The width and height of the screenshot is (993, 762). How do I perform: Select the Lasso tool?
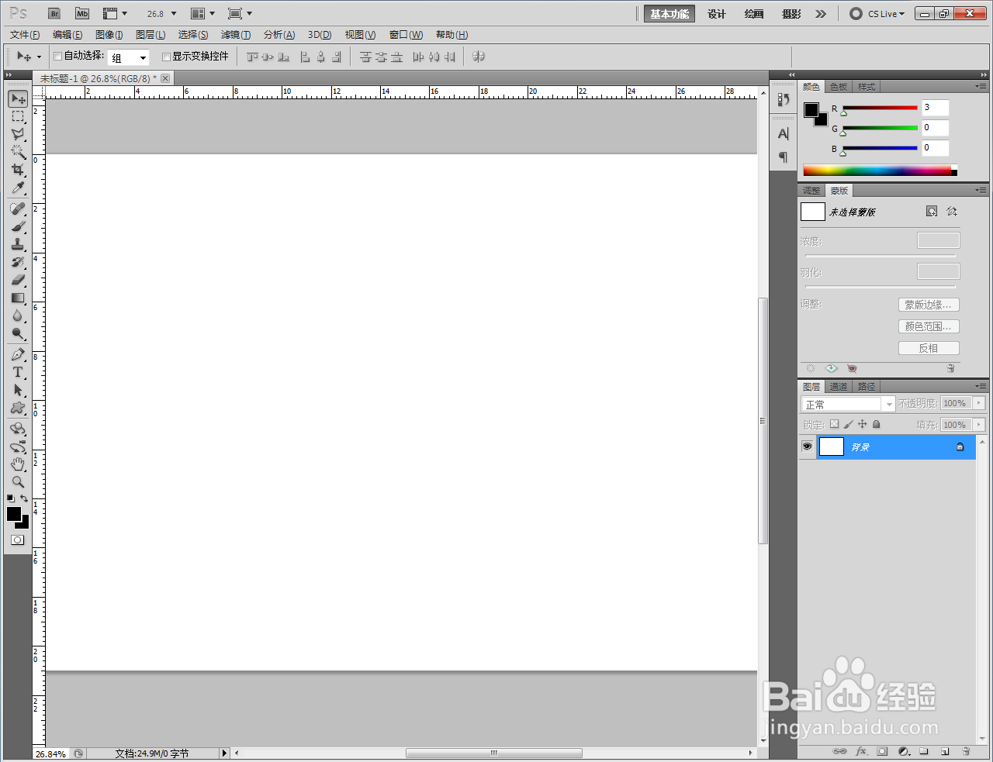tap(18, 135)
